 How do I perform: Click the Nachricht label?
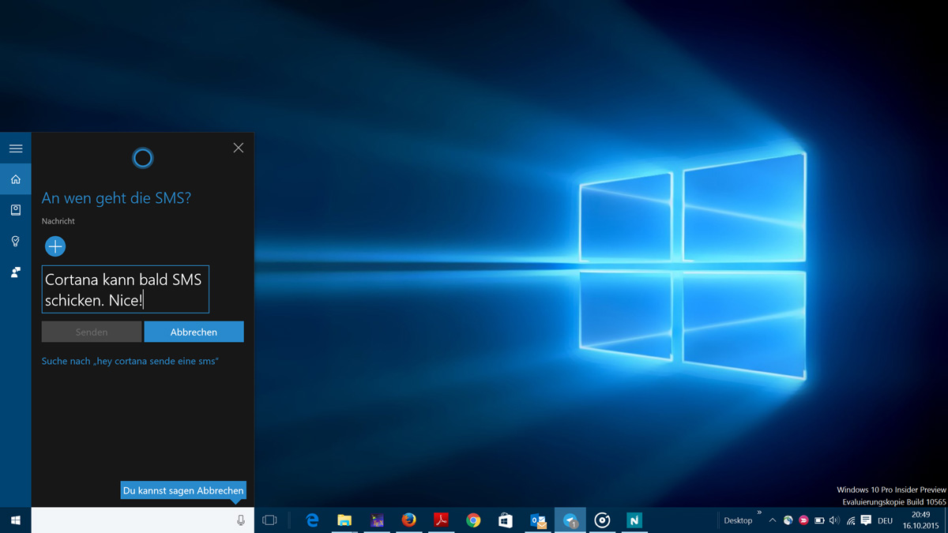[x=58, y=221]
